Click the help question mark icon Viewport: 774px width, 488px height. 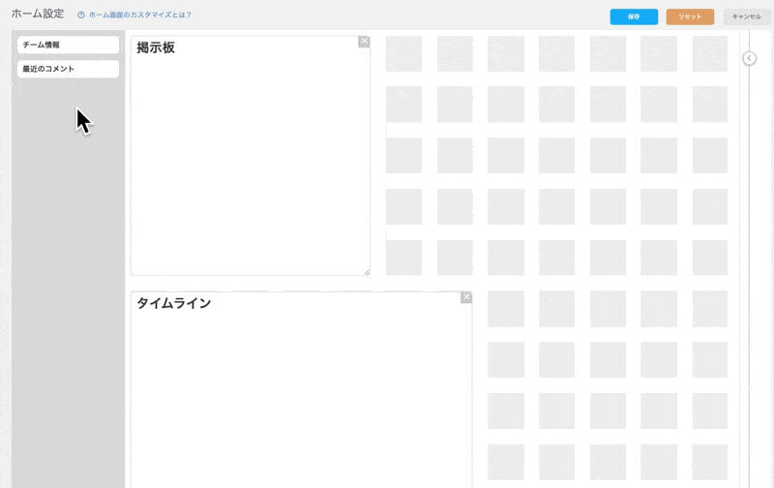[x=81, y=15]
